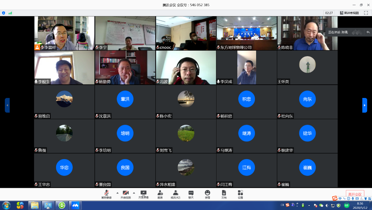
Task: Toggle the blue shield meeting info icon
Action: (4, 13)
